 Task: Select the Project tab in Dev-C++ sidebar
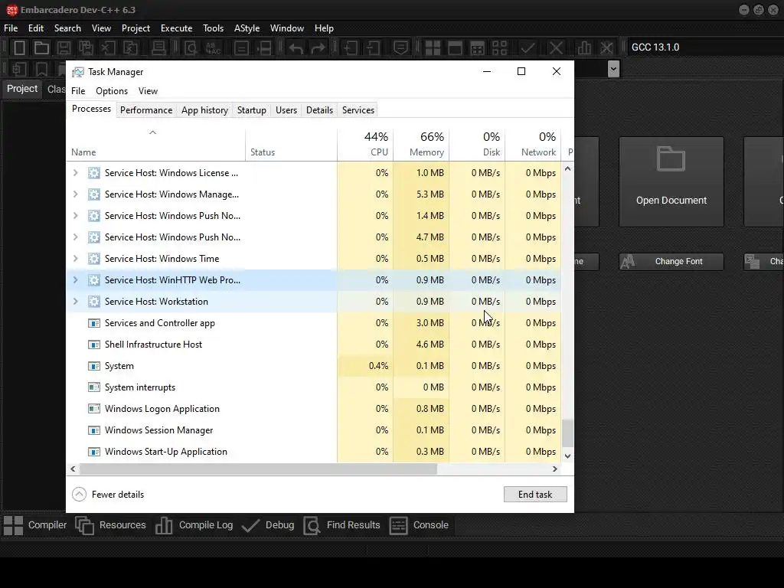click(x=22, y=89)
